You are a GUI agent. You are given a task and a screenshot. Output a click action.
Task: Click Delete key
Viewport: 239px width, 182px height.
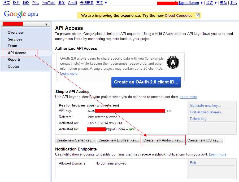click(x=200, y=119)
